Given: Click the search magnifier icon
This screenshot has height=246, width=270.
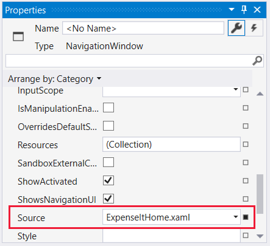Looking at the screenshot, I should tap(257, 61).
